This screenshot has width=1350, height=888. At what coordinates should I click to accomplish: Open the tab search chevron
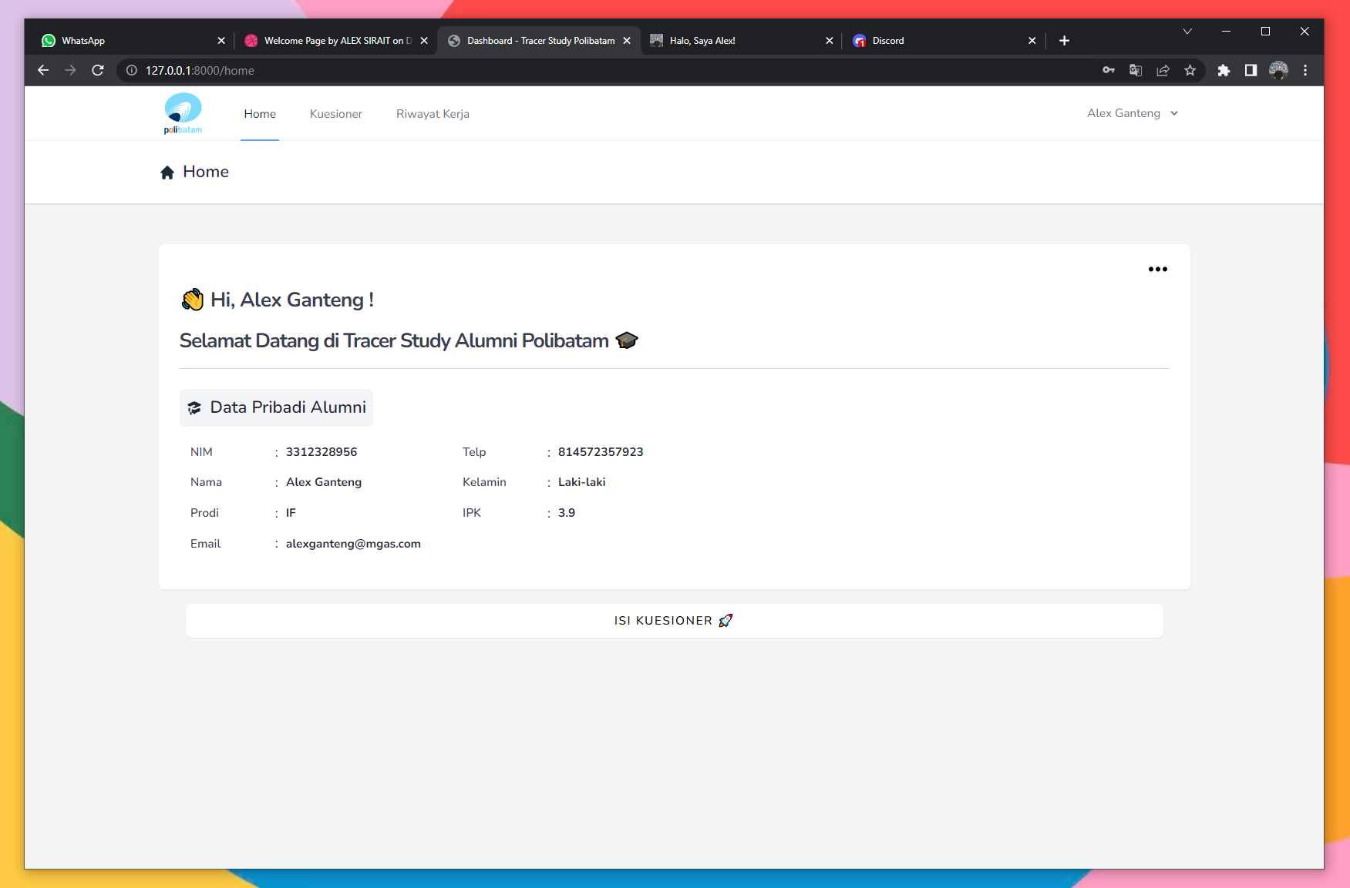[x=1187, y=32]
